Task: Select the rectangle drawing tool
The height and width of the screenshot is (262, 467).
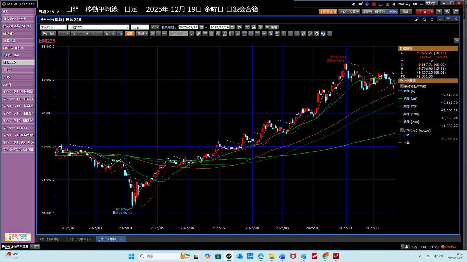Action: (x=258, y=34)
